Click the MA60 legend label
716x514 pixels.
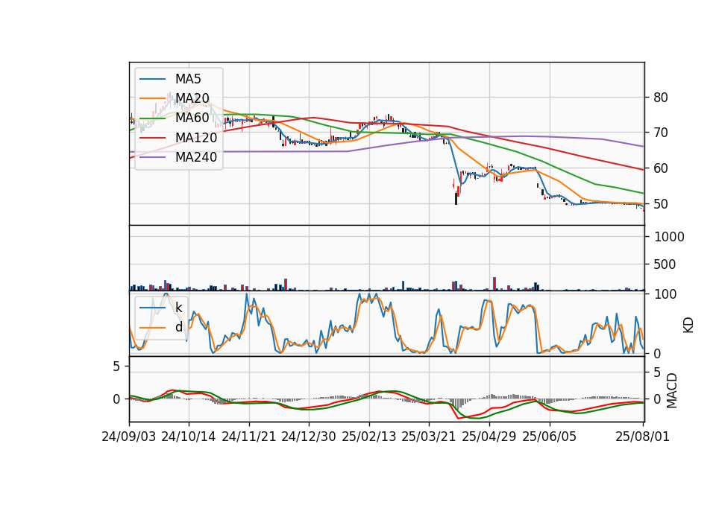(x=192, y=118)
